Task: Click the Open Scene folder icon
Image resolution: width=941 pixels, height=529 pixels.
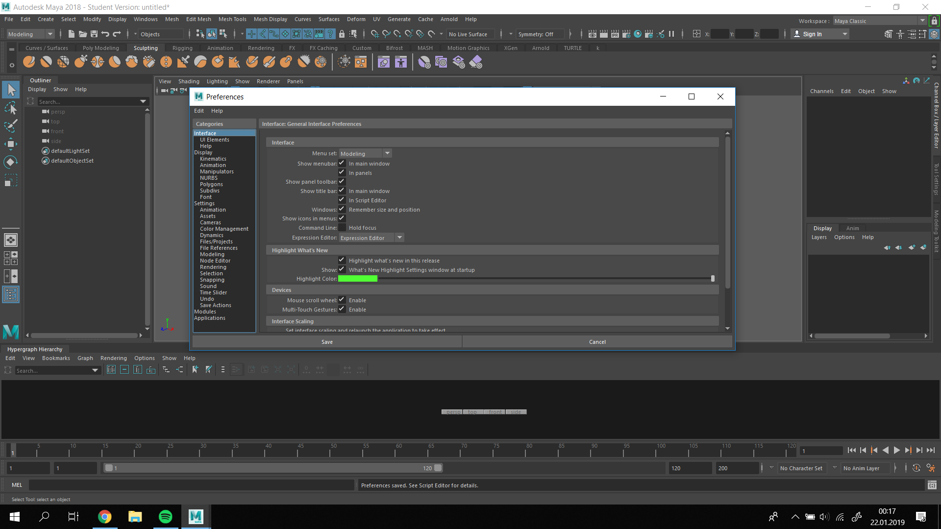Action: tap(82, 34)
